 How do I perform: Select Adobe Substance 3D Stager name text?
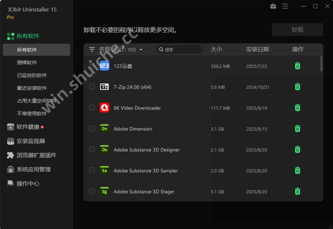[x=144, y=191]
